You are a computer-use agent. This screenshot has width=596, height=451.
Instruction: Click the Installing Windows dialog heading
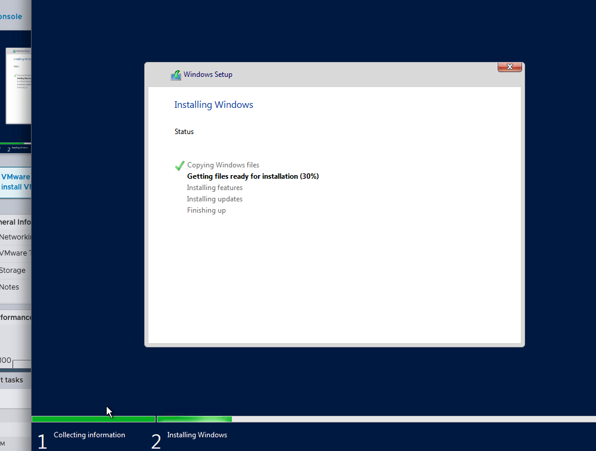coord(213,105)
